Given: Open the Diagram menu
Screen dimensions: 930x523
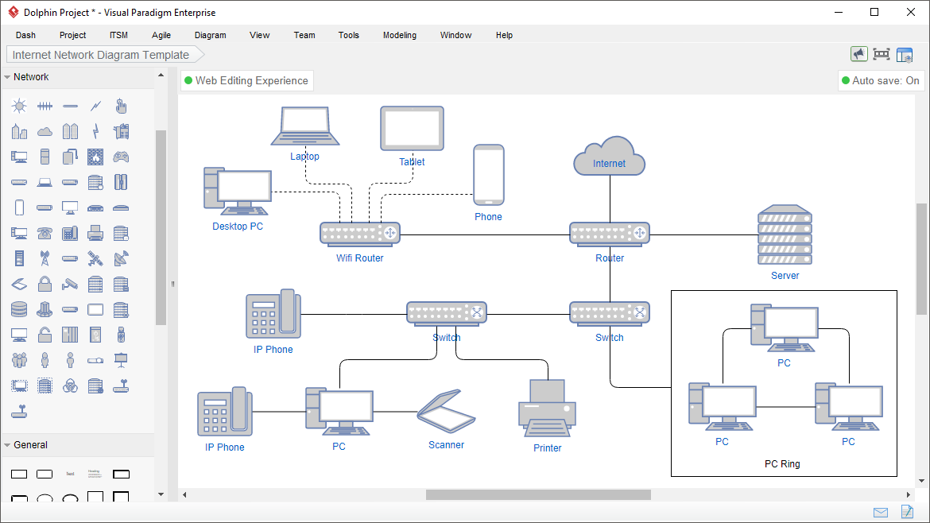Looking at the screenshot, I should (210, 35).
